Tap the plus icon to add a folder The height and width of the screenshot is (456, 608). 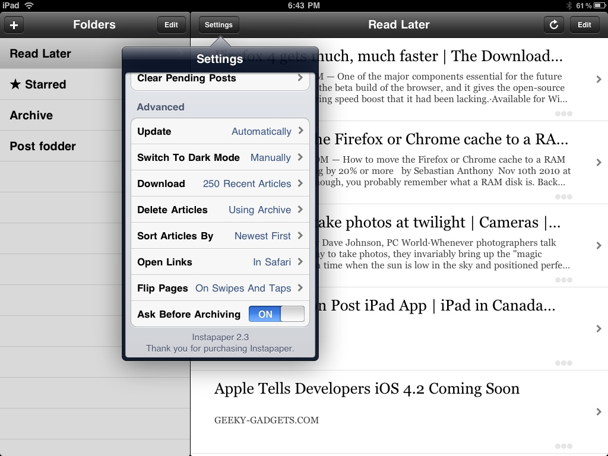click(14, 25)
